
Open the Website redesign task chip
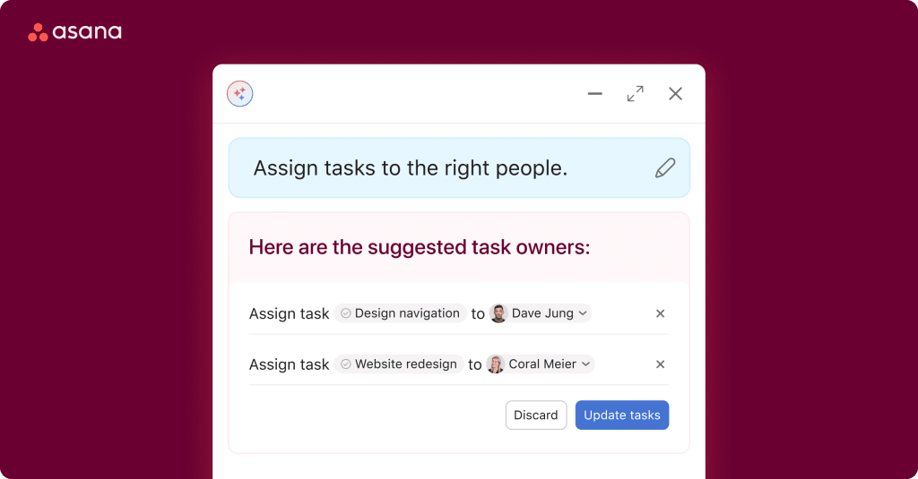406,364
